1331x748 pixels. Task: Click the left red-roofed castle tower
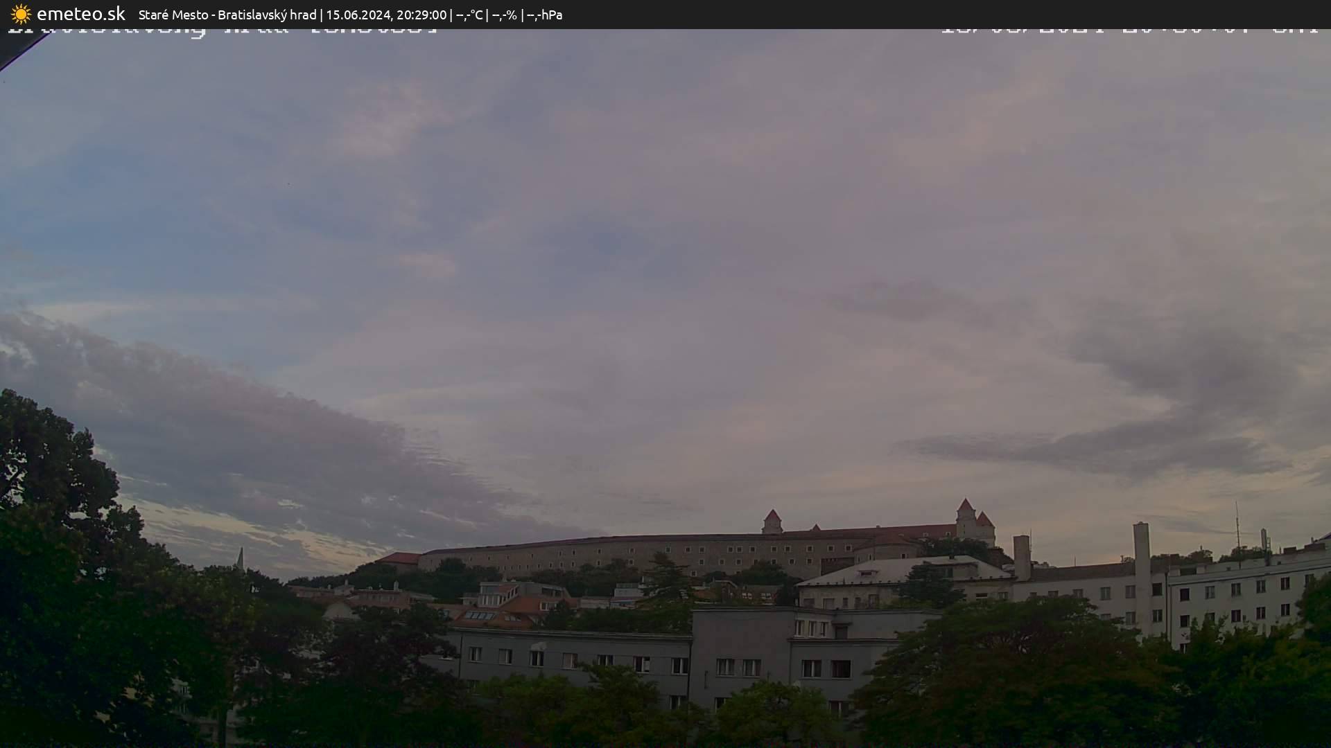772,522
